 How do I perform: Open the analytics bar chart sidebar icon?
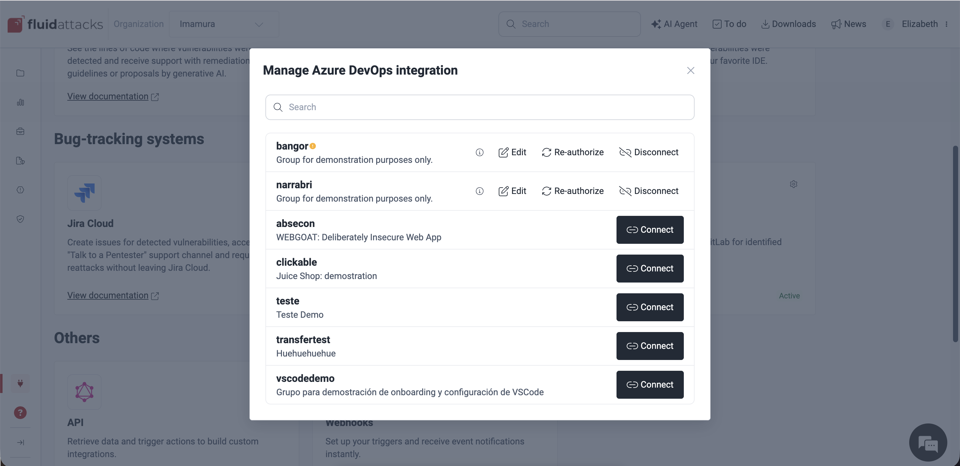[21, 103]
